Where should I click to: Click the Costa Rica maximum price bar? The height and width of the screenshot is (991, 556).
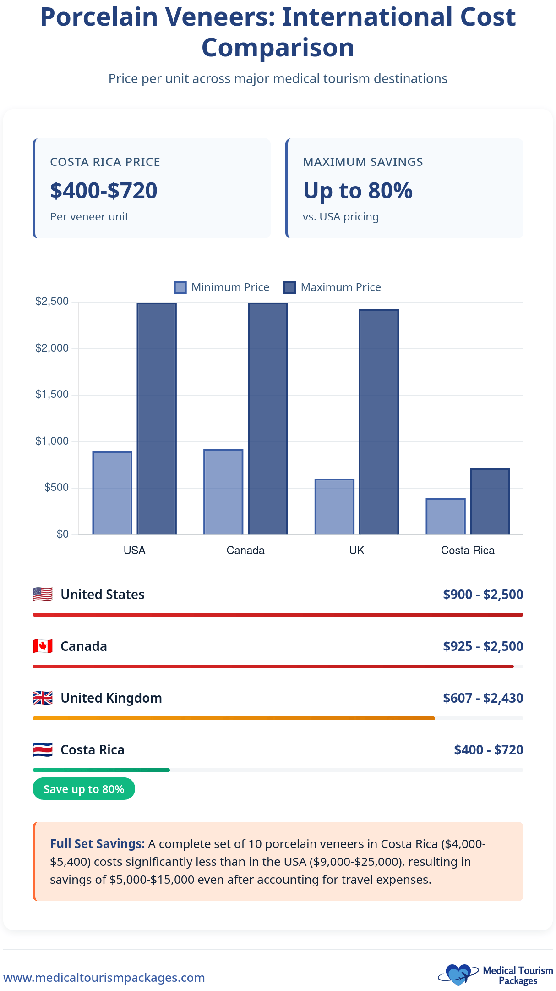[x=490, y=501]
